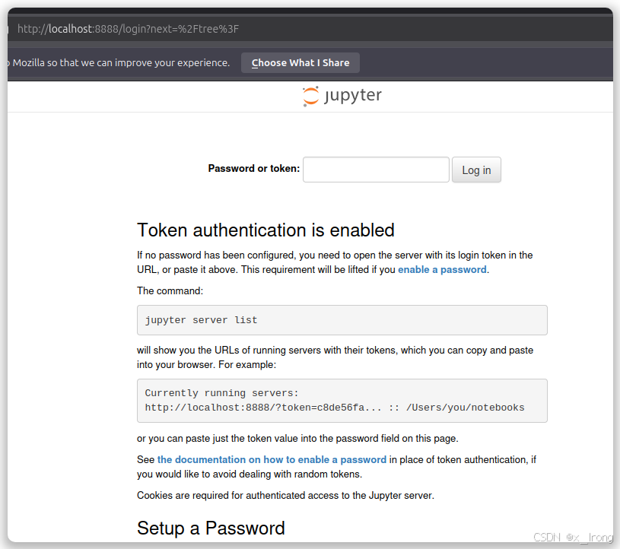Click the Choose What I Share button
The height and width of the screenshot is (549, 620).
point(300,63)
